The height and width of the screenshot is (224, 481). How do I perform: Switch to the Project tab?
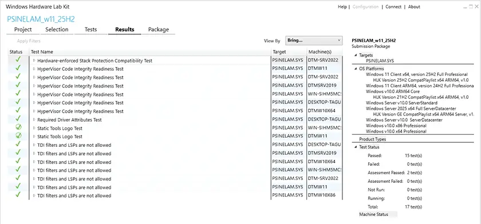tap(23, 30)
